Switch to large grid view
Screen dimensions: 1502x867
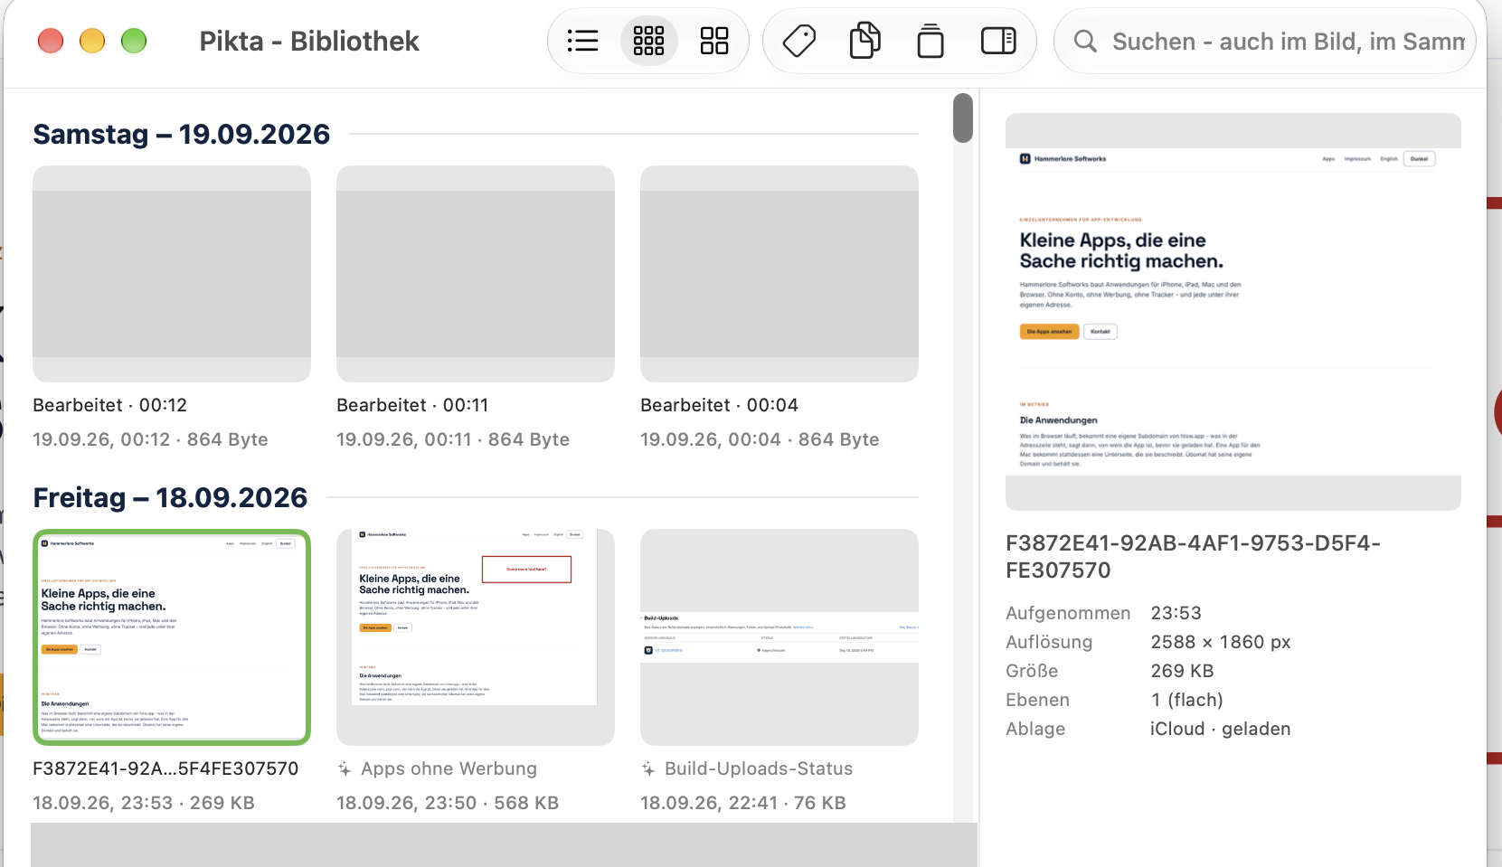point(714,41)
